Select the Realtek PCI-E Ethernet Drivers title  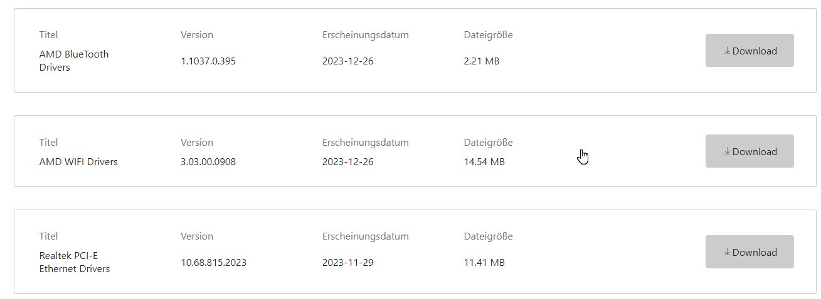pos(74,262)
